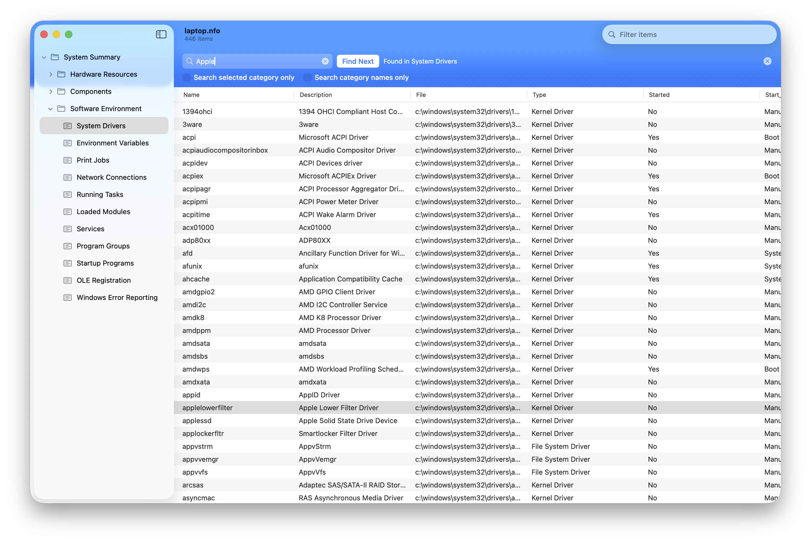
Task: Close the find bar
Action: (x=767, y=61)
